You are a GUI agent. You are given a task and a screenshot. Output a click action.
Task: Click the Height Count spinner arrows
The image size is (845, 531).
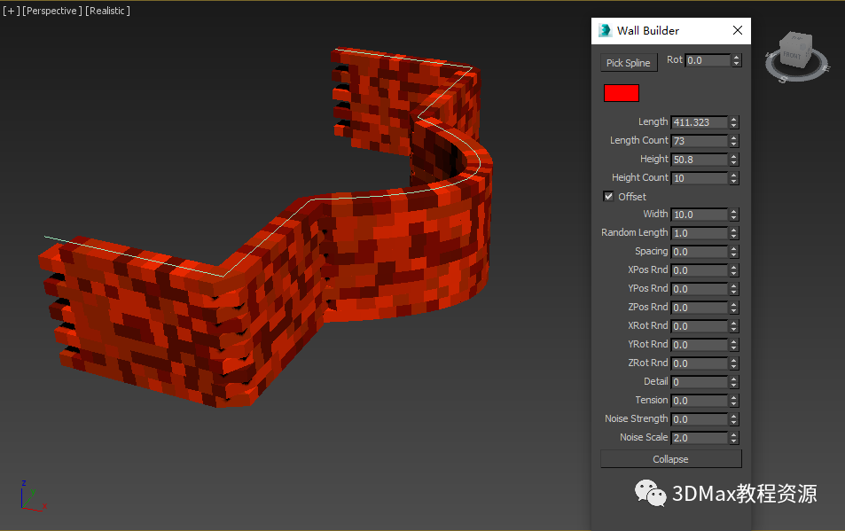tap(733, 177)
